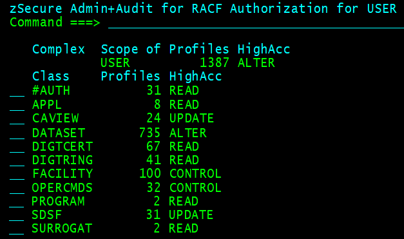404x239 pixels.
Task: Select the line field for CAVIEW class
Action: (17, 119)
